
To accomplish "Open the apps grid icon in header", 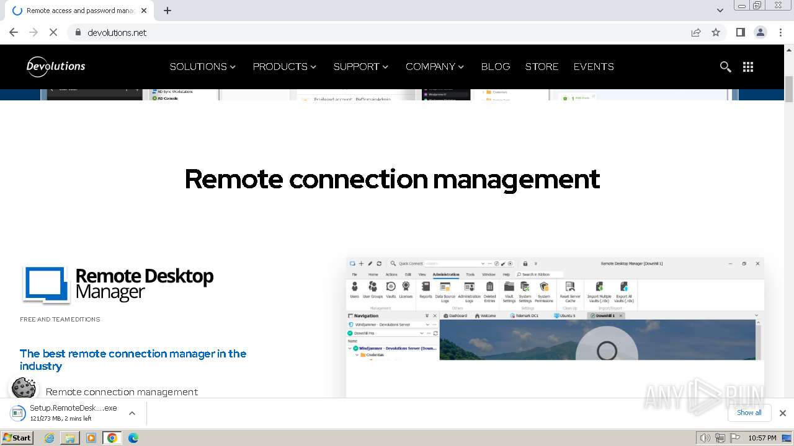I will click(748, 67).
